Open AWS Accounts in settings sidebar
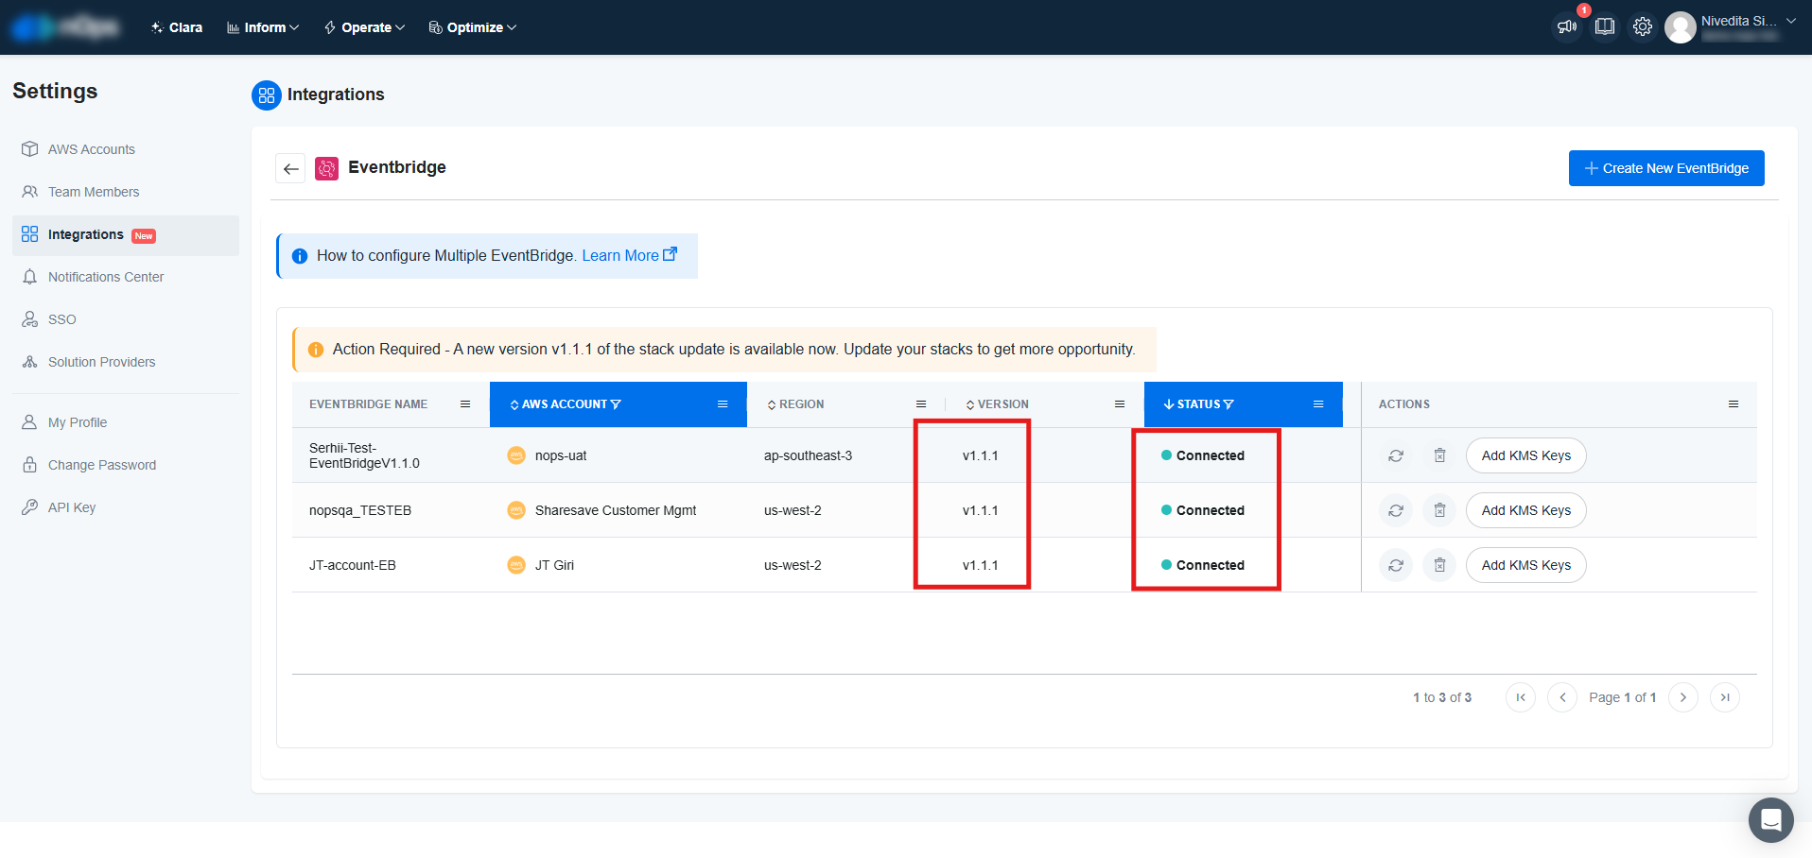This screenshot has height=858, width=1812. click(91, 149)
